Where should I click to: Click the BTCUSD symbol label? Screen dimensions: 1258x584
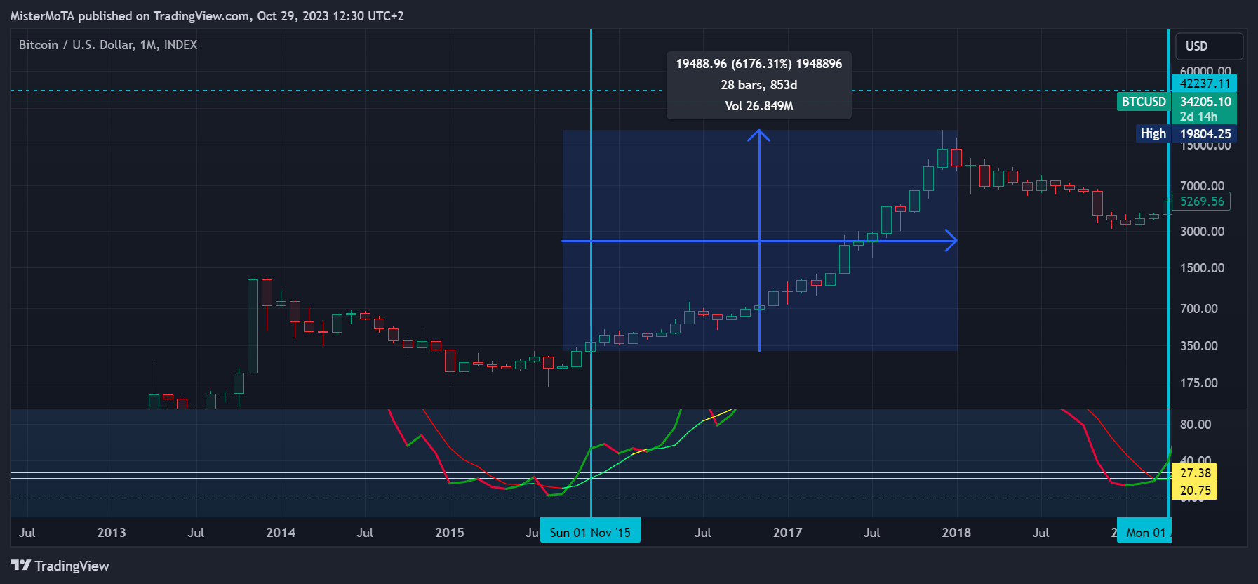click(1144, 102)
